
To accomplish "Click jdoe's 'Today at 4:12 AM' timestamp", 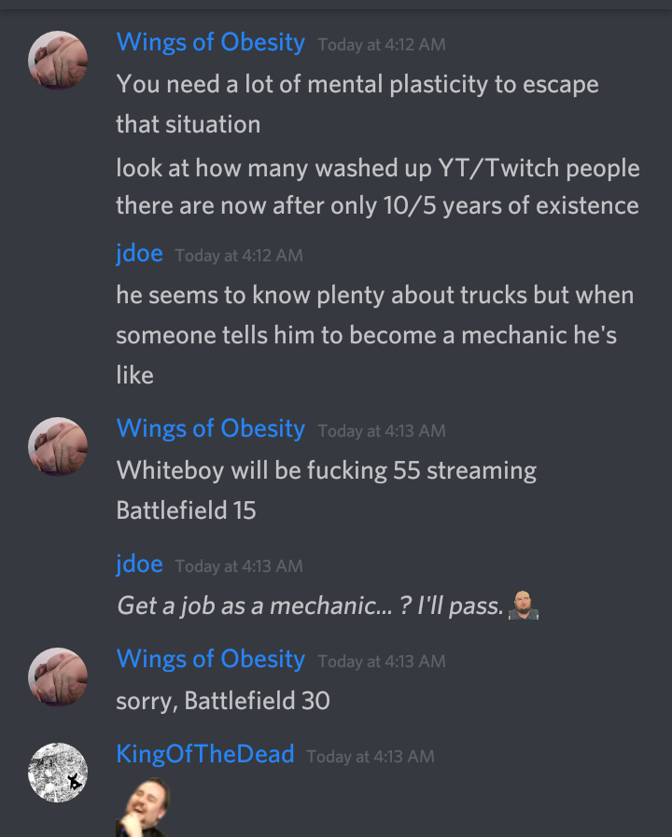I will (x=239, y=255).
